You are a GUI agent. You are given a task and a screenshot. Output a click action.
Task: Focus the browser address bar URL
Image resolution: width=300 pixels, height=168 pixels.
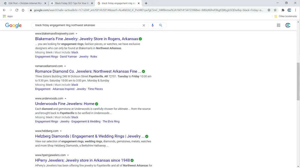[148, 10]
